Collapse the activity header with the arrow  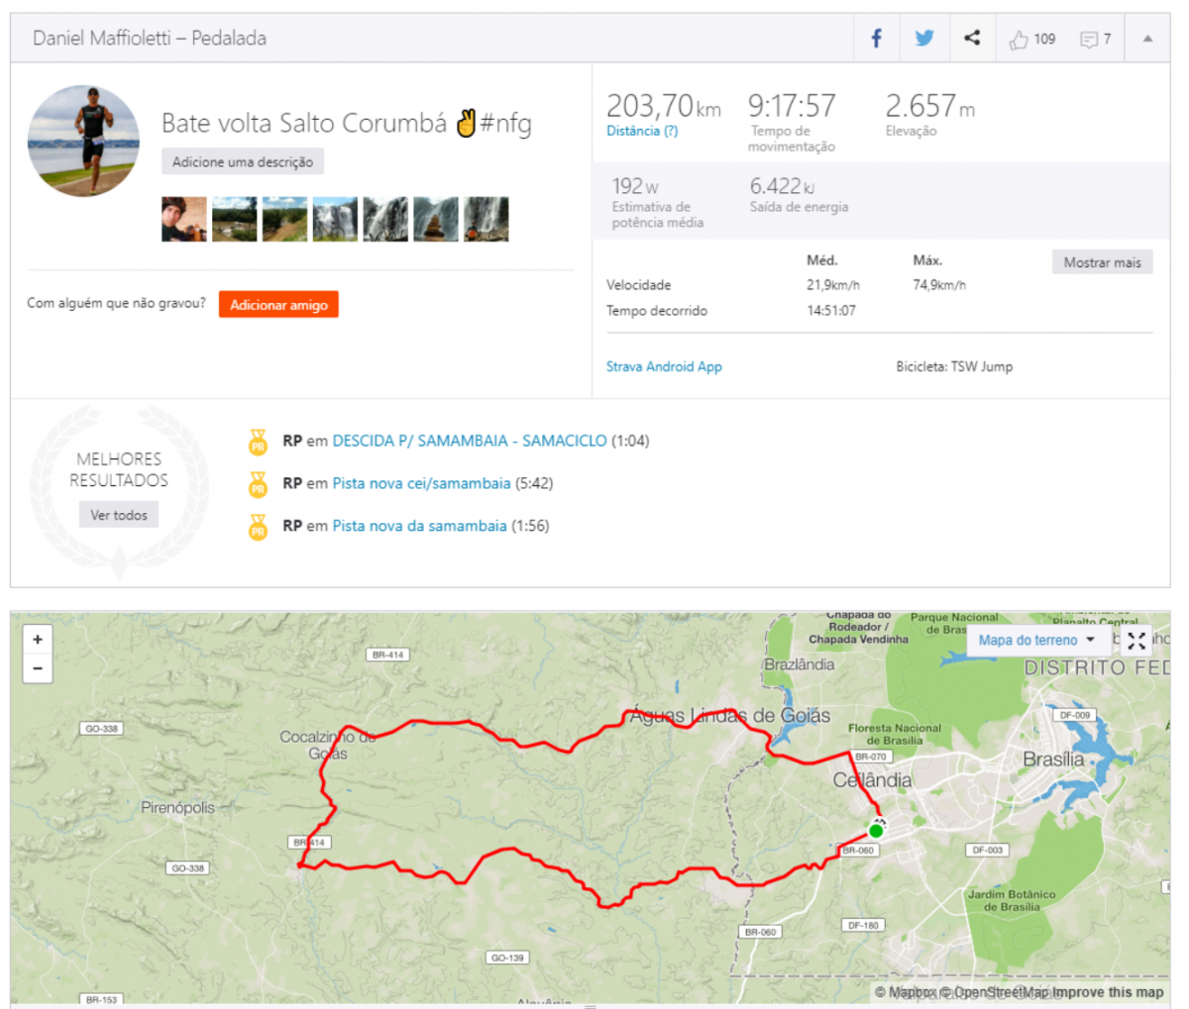pos(1147,39)
